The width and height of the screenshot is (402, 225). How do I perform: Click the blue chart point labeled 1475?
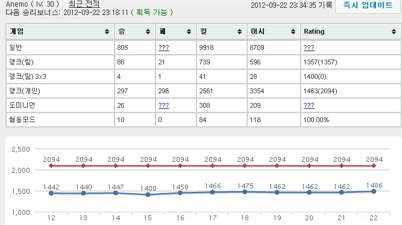tap(245, 192)
